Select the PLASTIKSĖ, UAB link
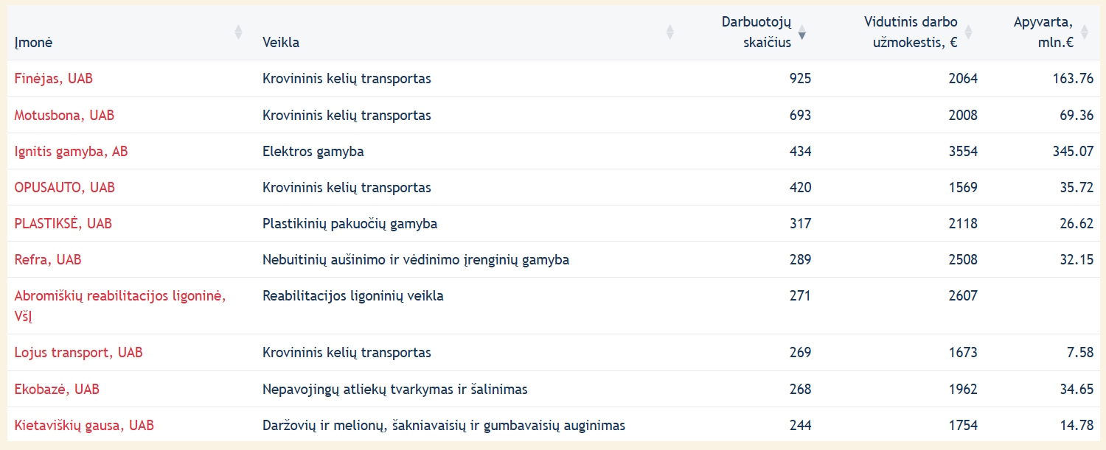The height and width of the screenshot is (450, 1106). 63,223
